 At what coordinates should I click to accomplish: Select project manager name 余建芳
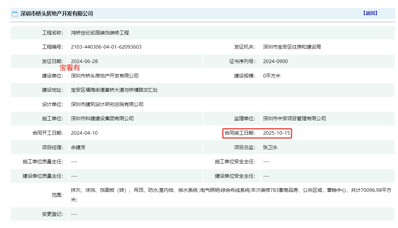pos(78,148)
